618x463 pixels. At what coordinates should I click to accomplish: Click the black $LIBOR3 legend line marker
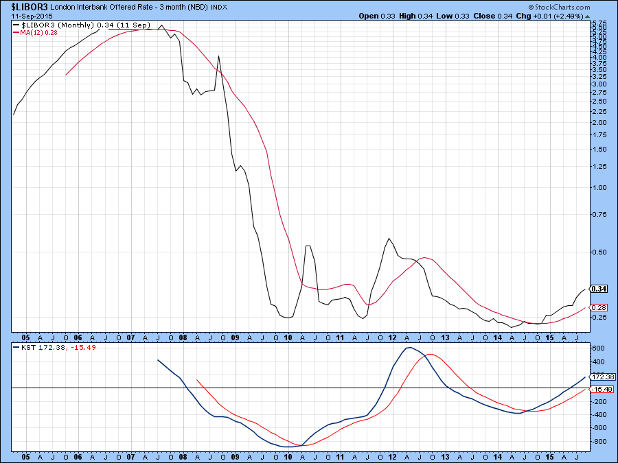[x=16, y=25]
